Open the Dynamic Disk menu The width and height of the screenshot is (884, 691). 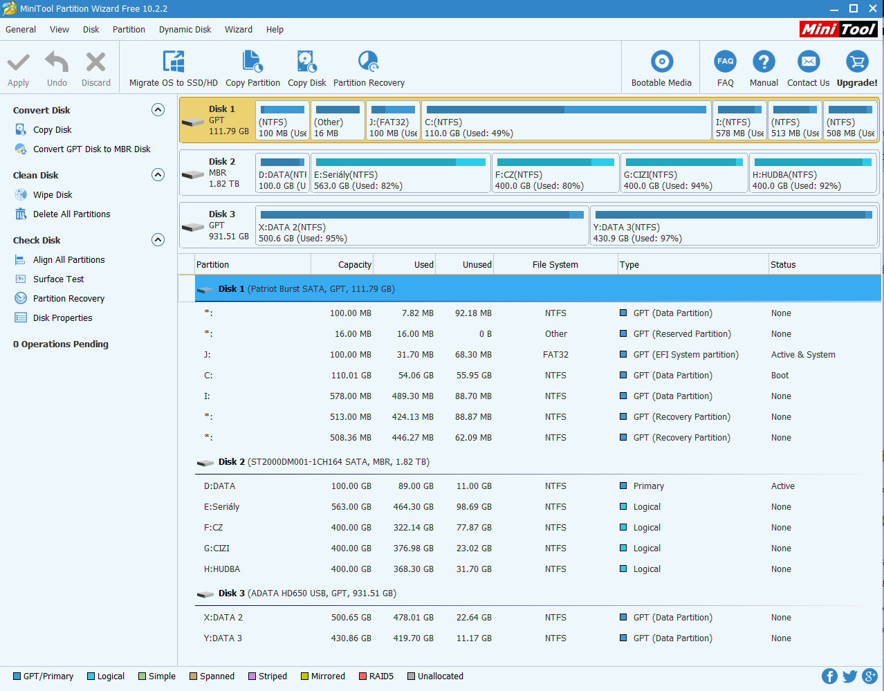pos(185,30)
